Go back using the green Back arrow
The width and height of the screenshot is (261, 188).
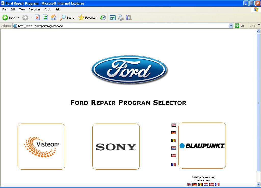[9, 18]
